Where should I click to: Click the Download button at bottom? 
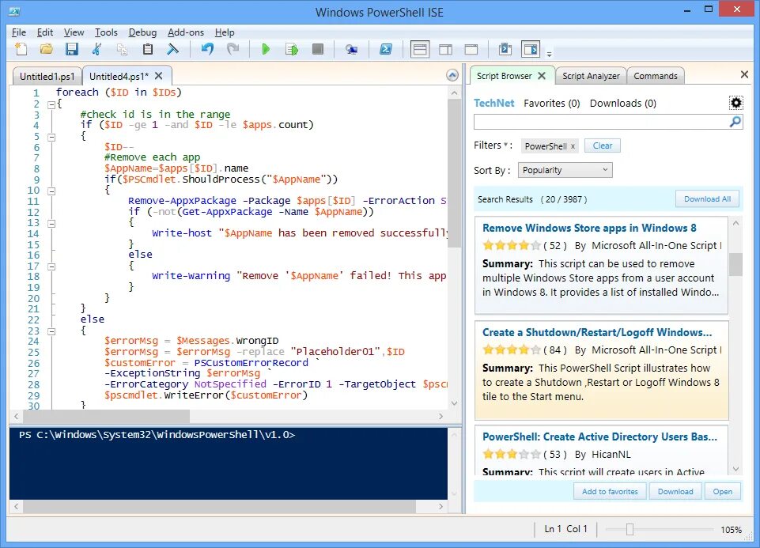tap(675, 491)
